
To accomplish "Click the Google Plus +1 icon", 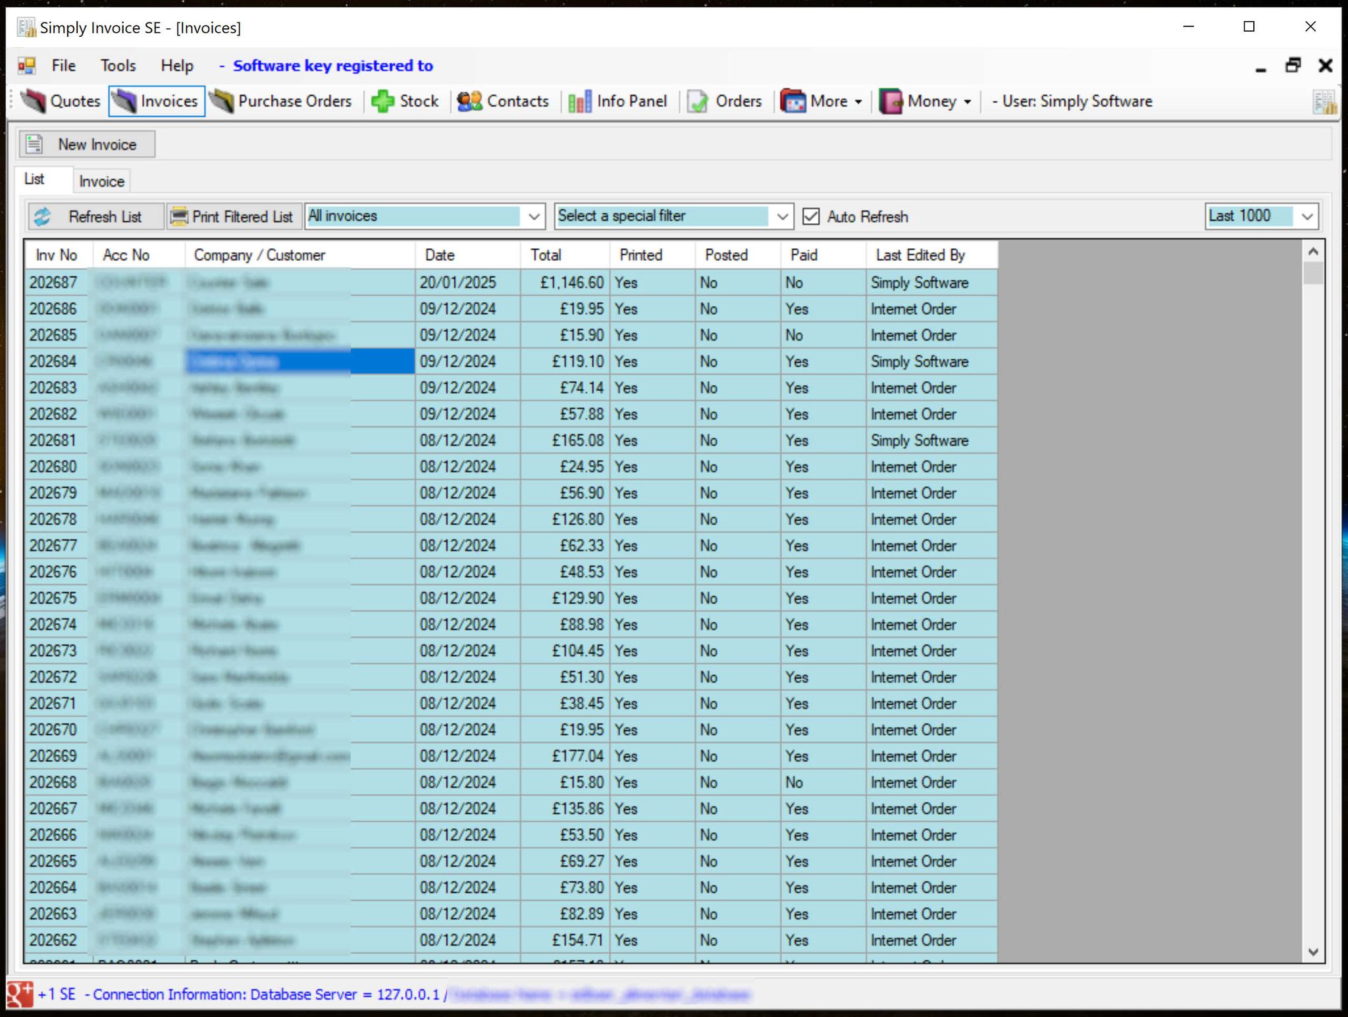I will [20, 994].
